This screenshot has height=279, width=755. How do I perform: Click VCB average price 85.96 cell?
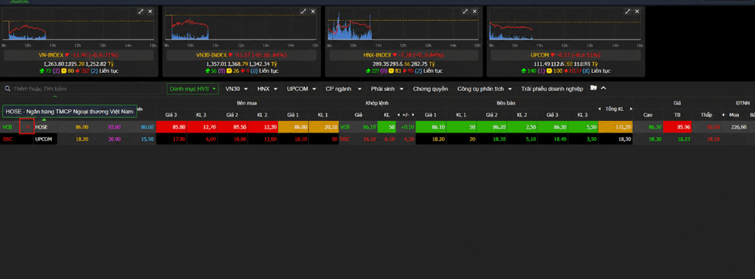tap(677, 127)
